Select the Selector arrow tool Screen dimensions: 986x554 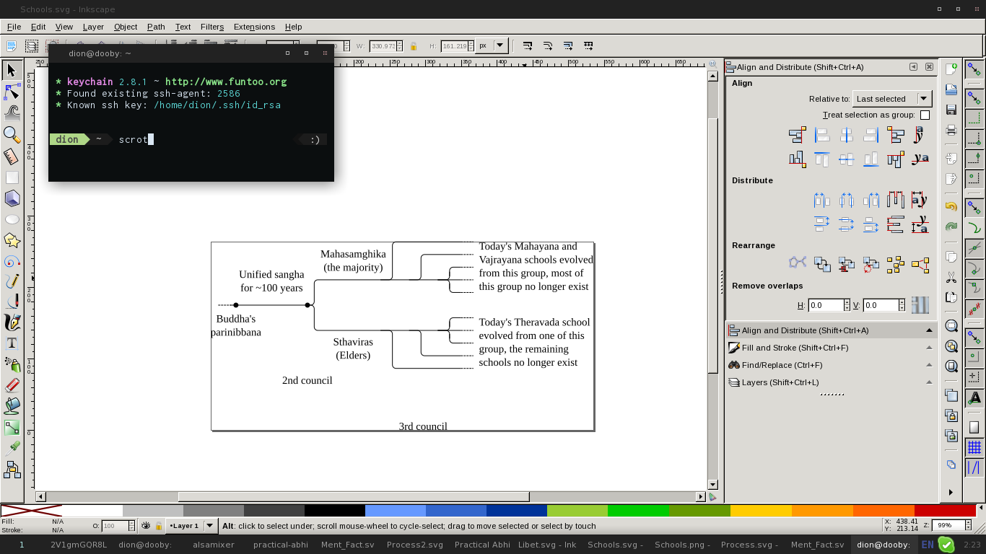pyautogui.click(x=12, y=70)
